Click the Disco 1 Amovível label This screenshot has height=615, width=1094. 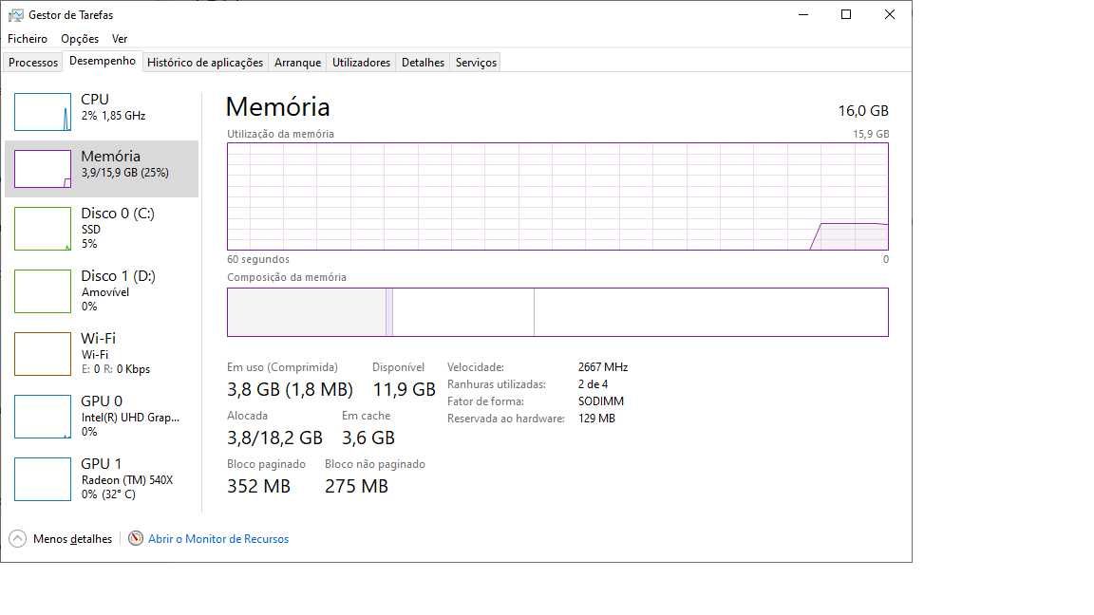click(105, 292)
